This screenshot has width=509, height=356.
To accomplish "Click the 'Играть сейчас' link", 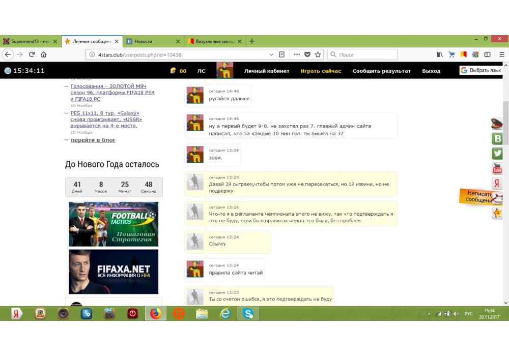I will (x=321, y=71).
